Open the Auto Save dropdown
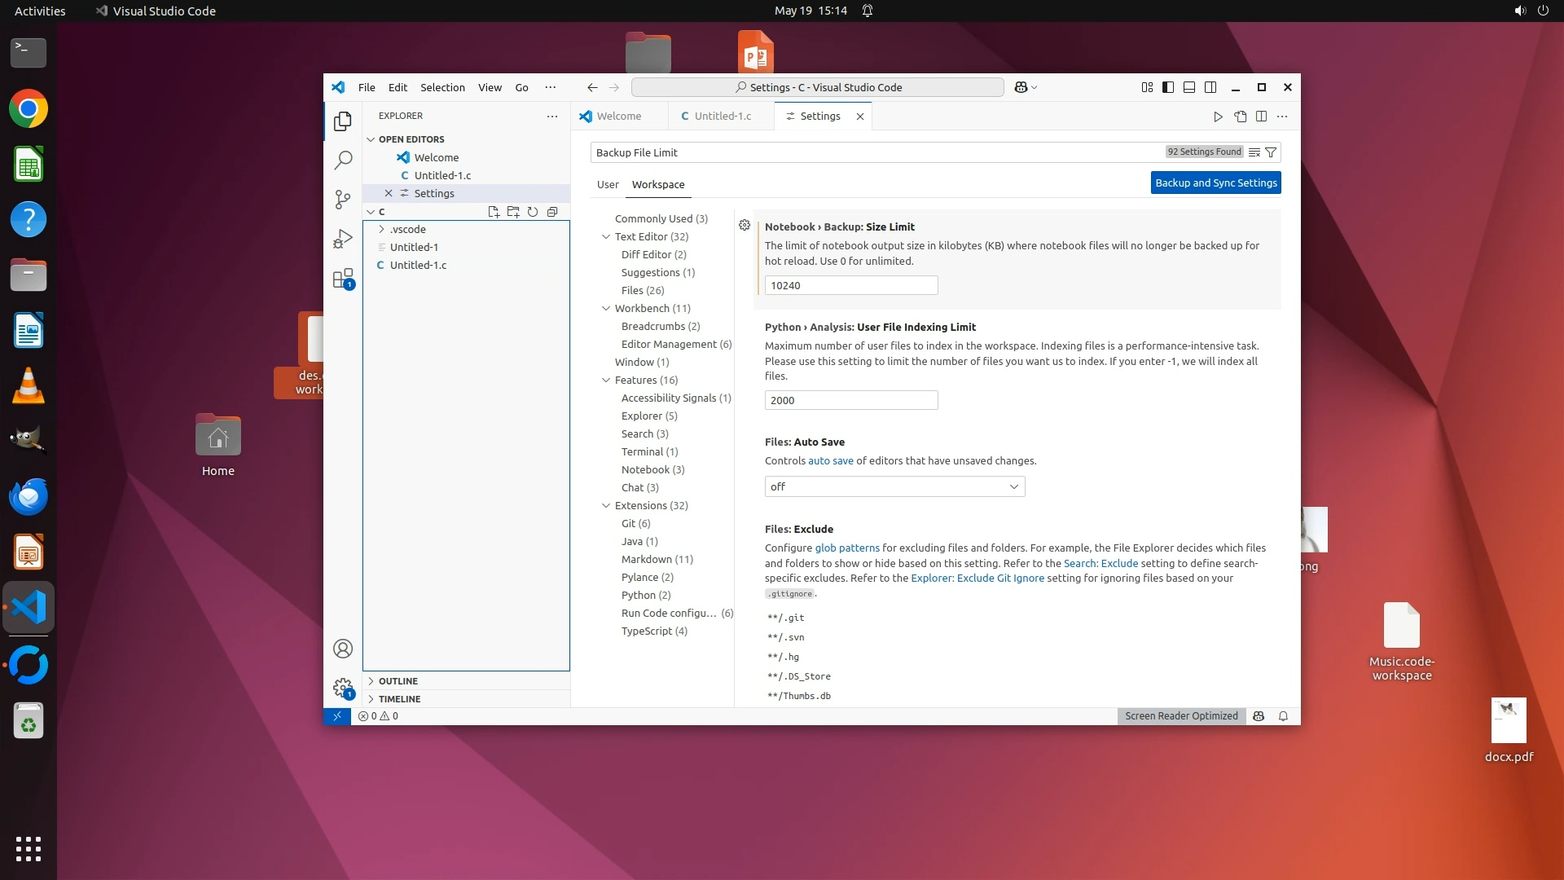The width and height of the screenshot is (1564, 880). (894, 486)
